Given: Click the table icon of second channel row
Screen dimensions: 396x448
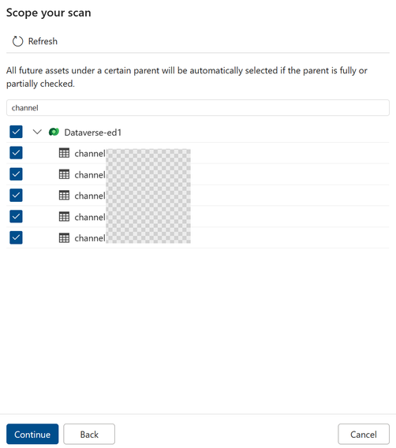Looking at the screenshot, I should (64, 174).
